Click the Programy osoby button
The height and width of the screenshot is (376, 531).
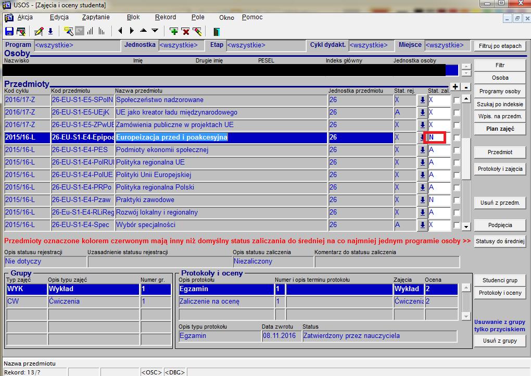[x=500, y=92]
